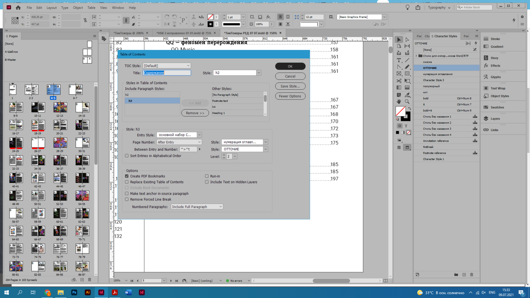
Task: Expand the Page Number After Entry dropdown
Action: pyautogui.click(x=179, y=142)
